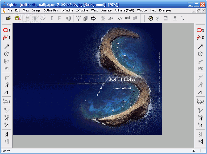Image resolution: width=207 pixels, height=154 pixels.
Task: Click the stamp pin toolbar icon
Action: [x=175, y=18]
